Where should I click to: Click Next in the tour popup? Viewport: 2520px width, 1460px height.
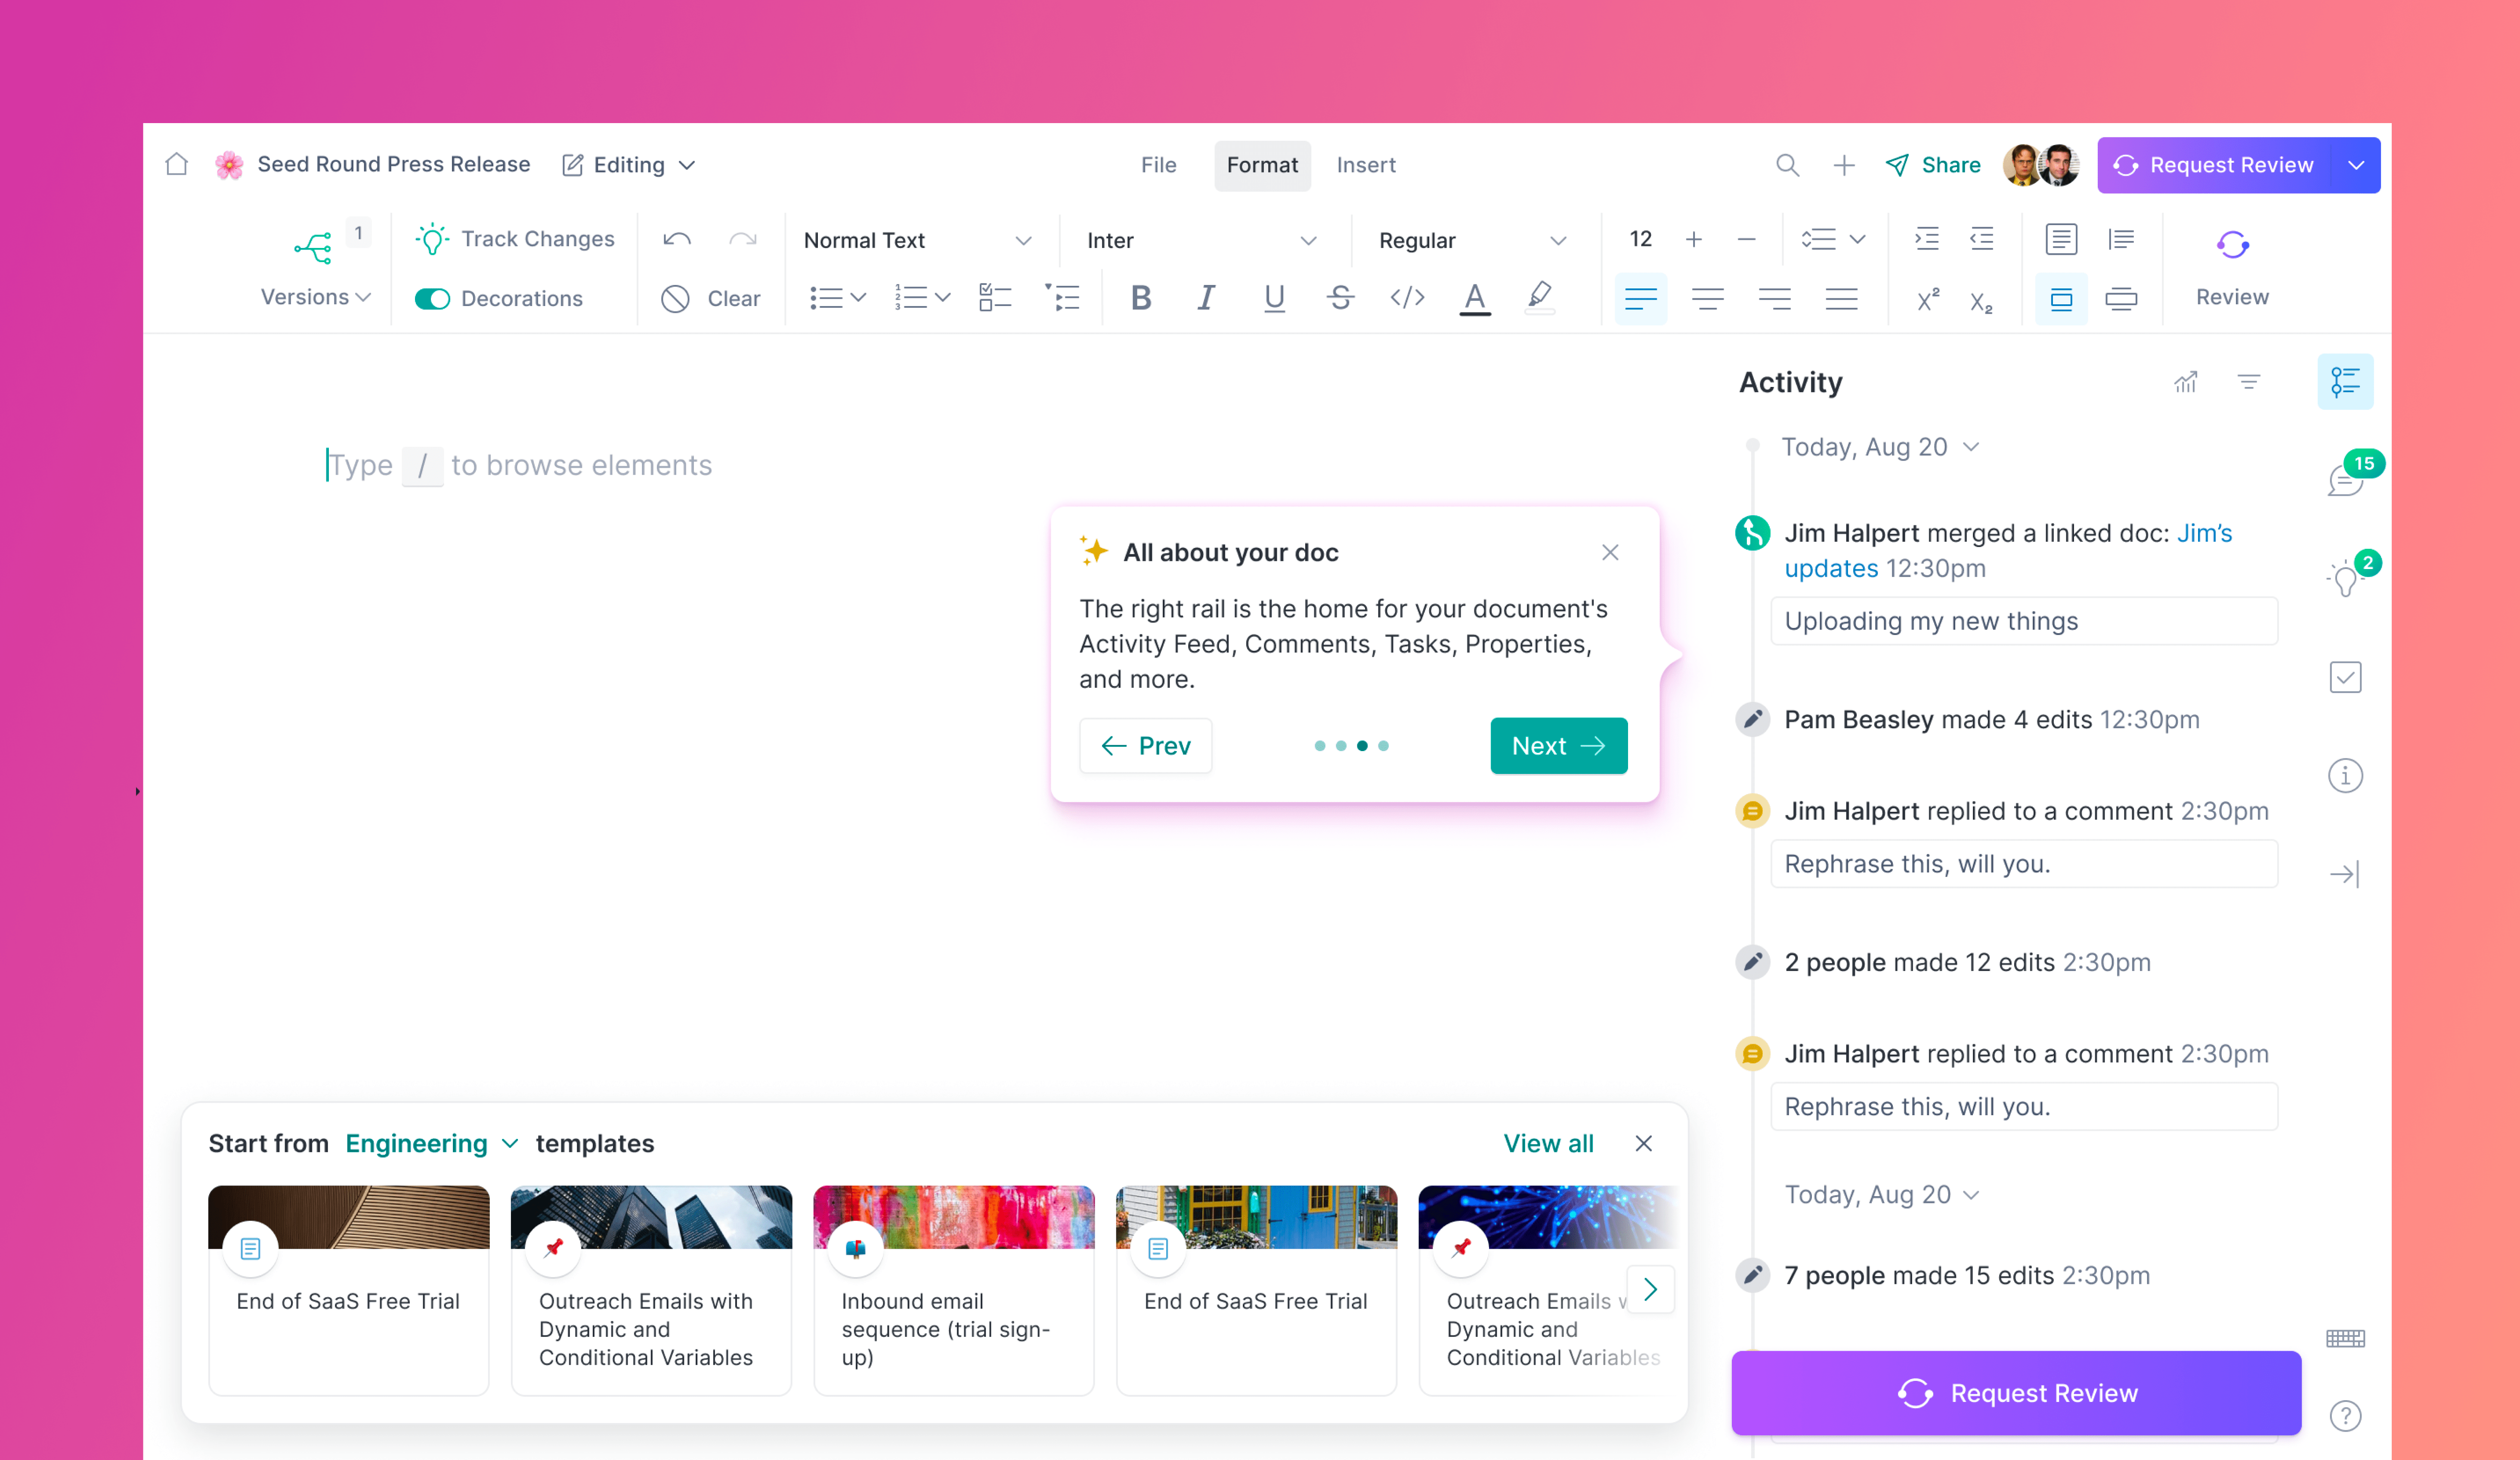[x=1558, y=746]
